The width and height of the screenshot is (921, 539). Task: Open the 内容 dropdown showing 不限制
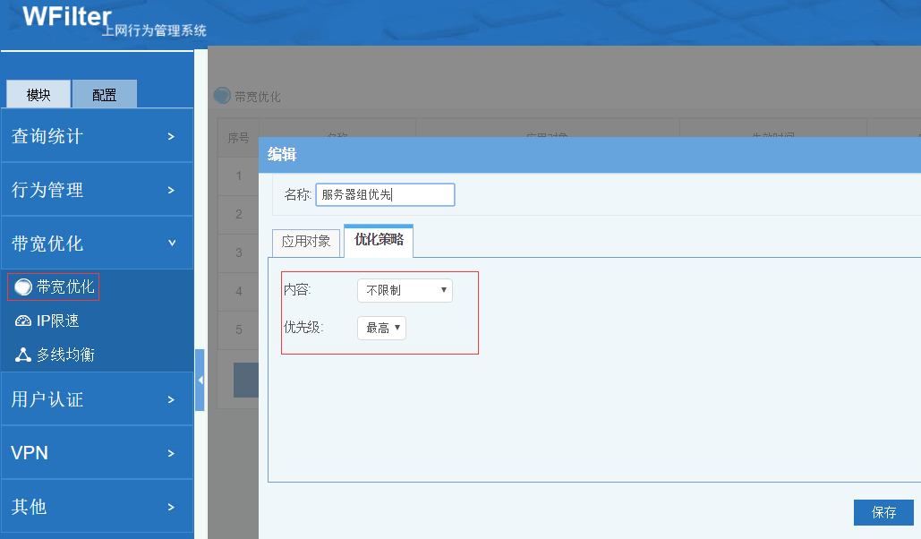coord(405,290)
